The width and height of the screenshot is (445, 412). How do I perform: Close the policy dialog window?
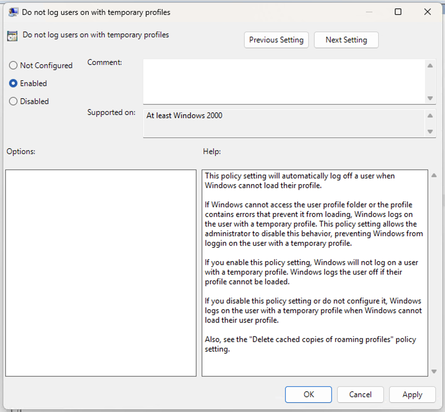427,12
